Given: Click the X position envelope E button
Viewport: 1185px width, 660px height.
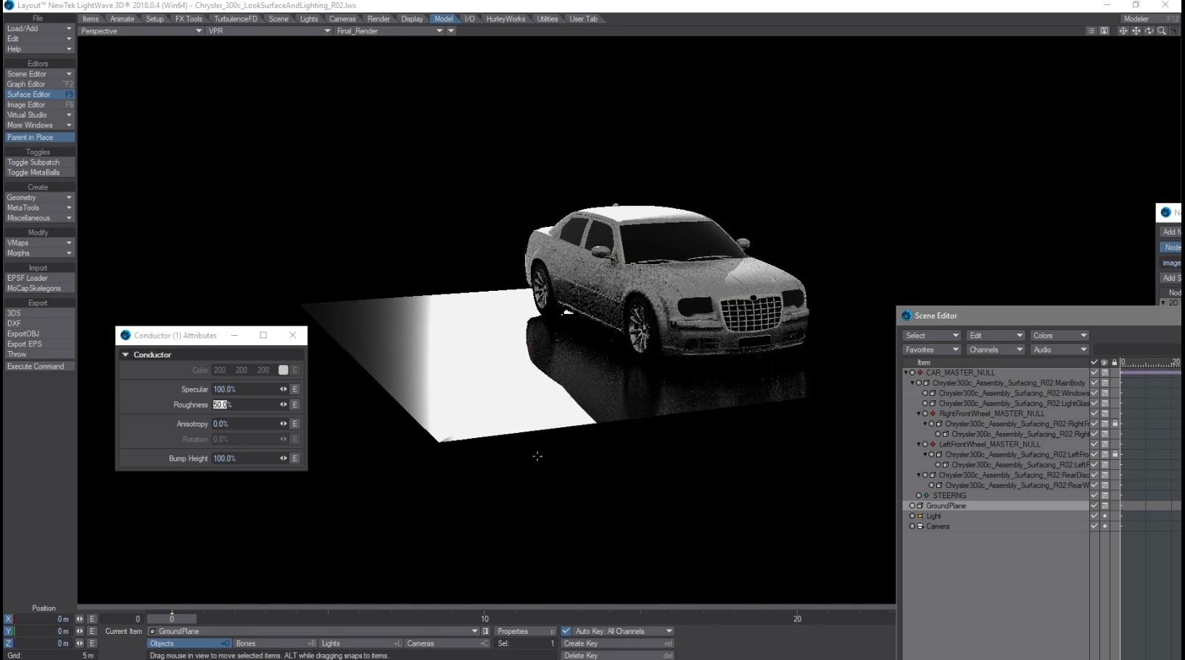Looking at the screenshot, I should pyautogui.click(x=92, y=619).
